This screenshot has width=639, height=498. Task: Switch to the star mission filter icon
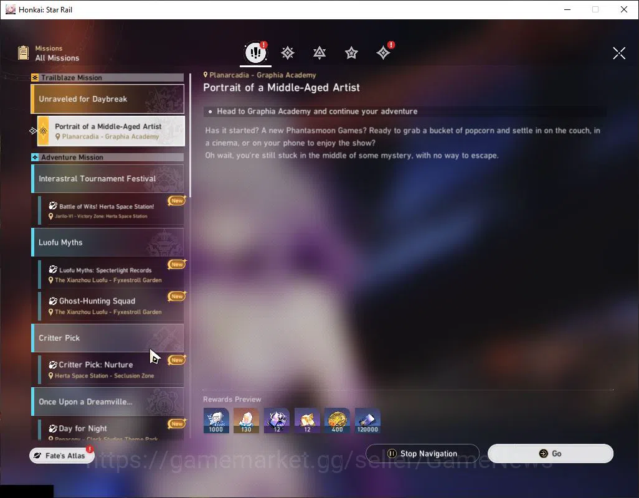click(x=351, y=53)
